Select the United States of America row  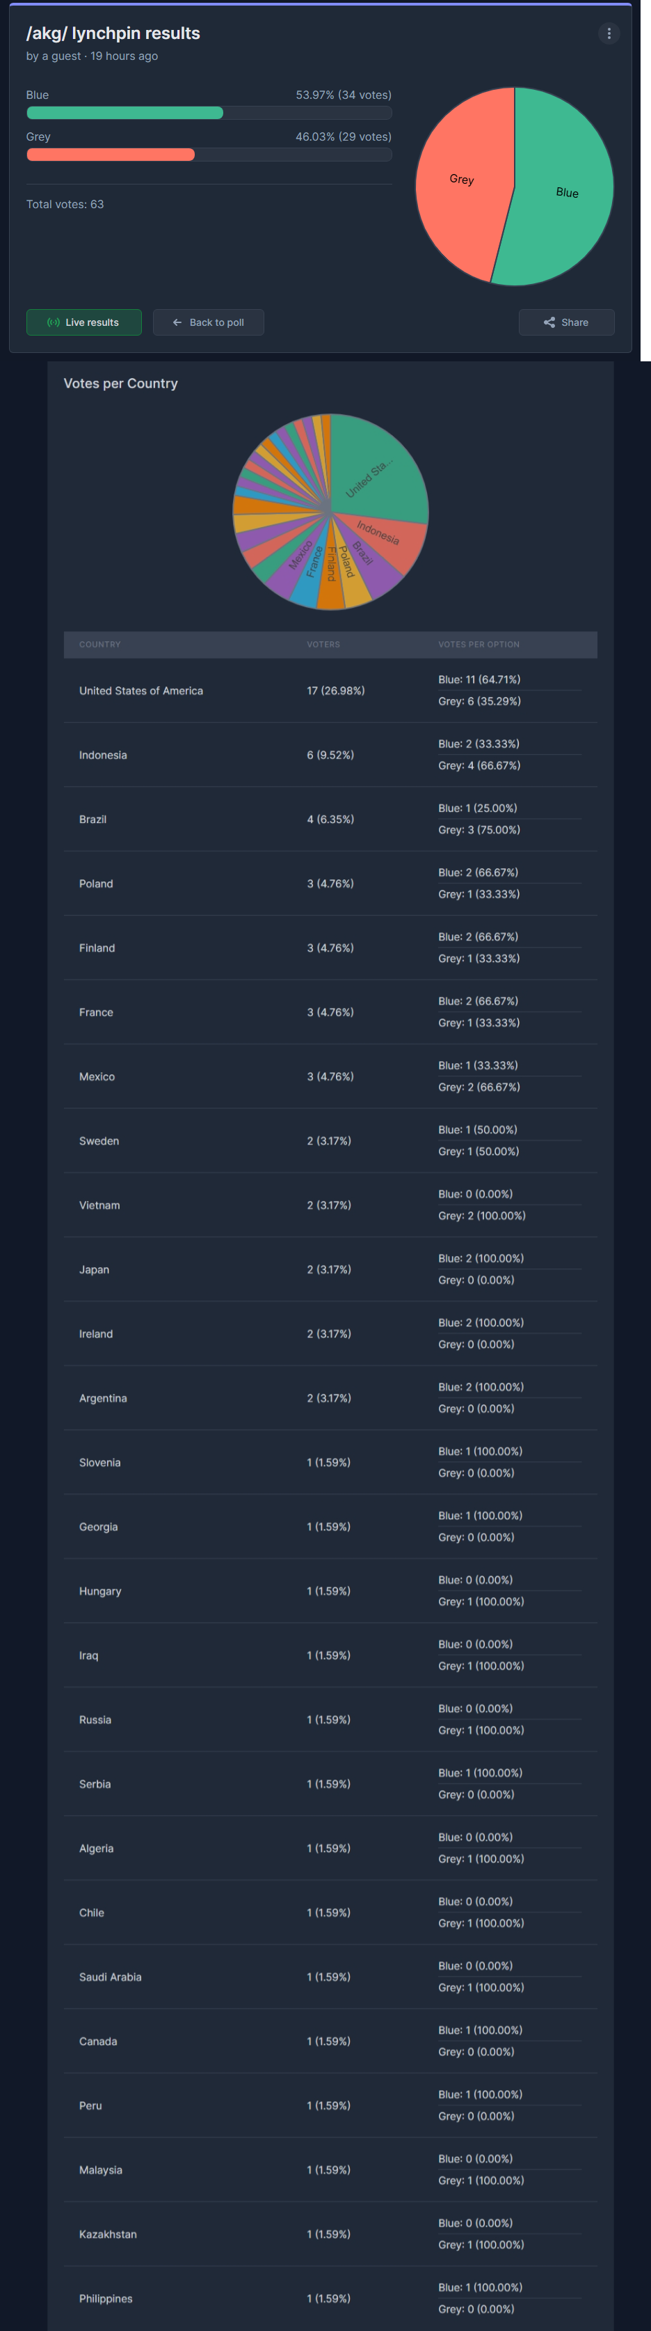(x=330, y=691)
